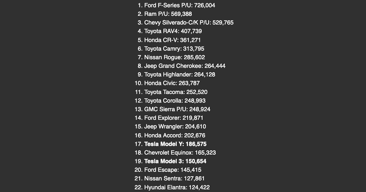Select the Jeep Grand Cherokee line
The height and width of the screenshot is (192, 366).
[184, 66]
